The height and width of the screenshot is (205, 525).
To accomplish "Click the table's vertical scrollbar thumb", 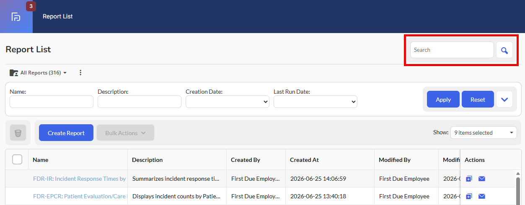I will pos(518,191).
